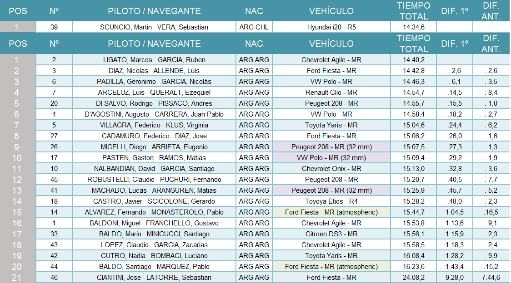The width and height of the screenshot is (511, 283).
Task: Click time '14.46,3' cell
Action: click(x=414, y=82)
